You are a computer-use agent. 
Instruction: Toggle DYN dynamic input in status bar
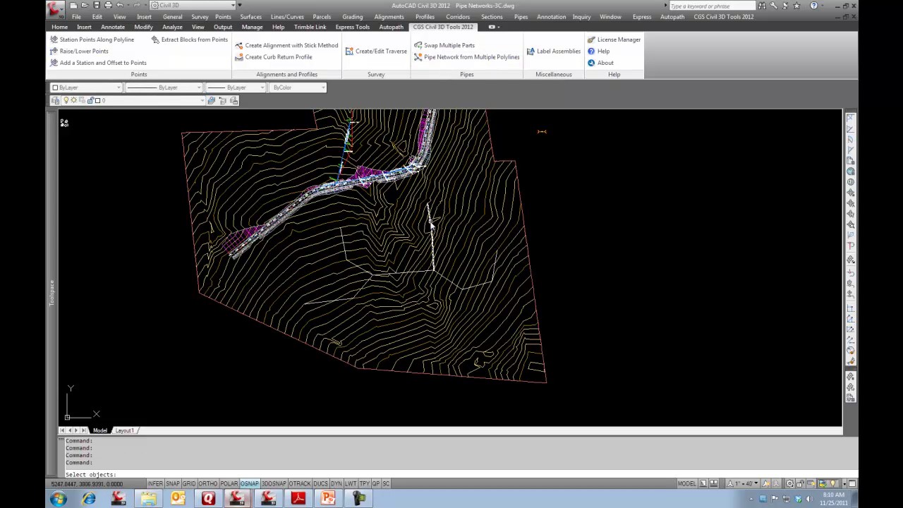tap(336, 483)
